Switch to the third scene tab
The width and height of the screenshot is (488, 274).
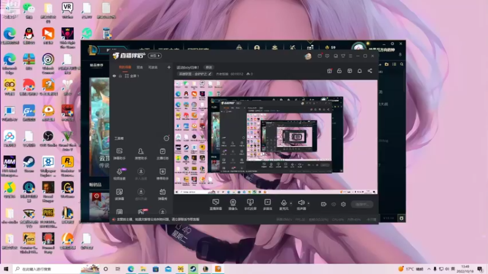tap(153, 67)
